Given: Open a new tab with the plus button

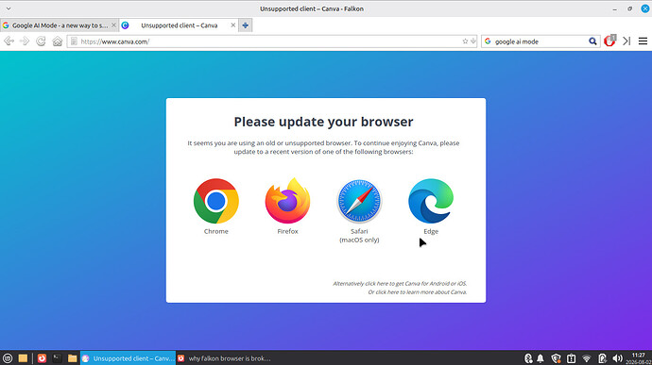Looking at the screenshot, I should [246, 25].
